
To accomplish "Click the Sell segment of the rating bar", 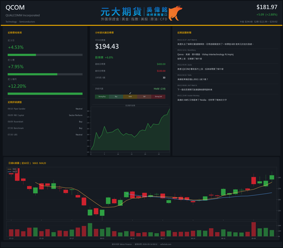I will tap(144, 97).
